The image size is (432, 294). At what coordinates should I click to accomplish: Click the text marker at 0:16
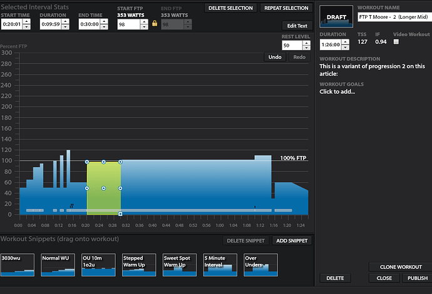[x=71, y=206]
